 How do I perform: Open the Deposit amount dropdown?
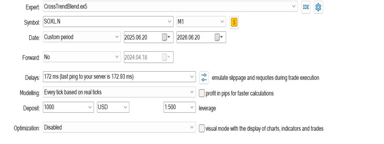click(x=68, y=107)
